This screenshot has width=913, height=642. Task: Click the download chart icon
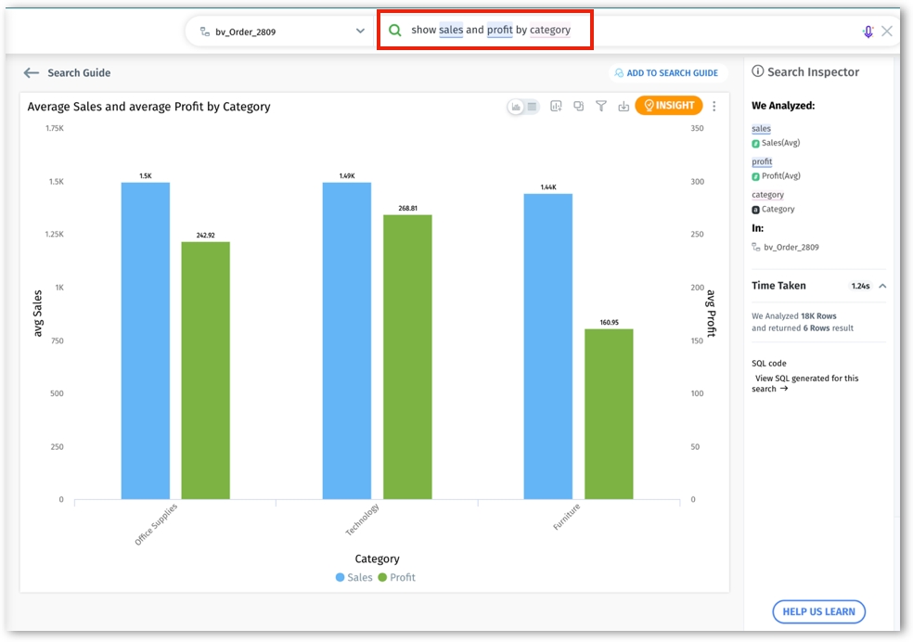(624, 107)
